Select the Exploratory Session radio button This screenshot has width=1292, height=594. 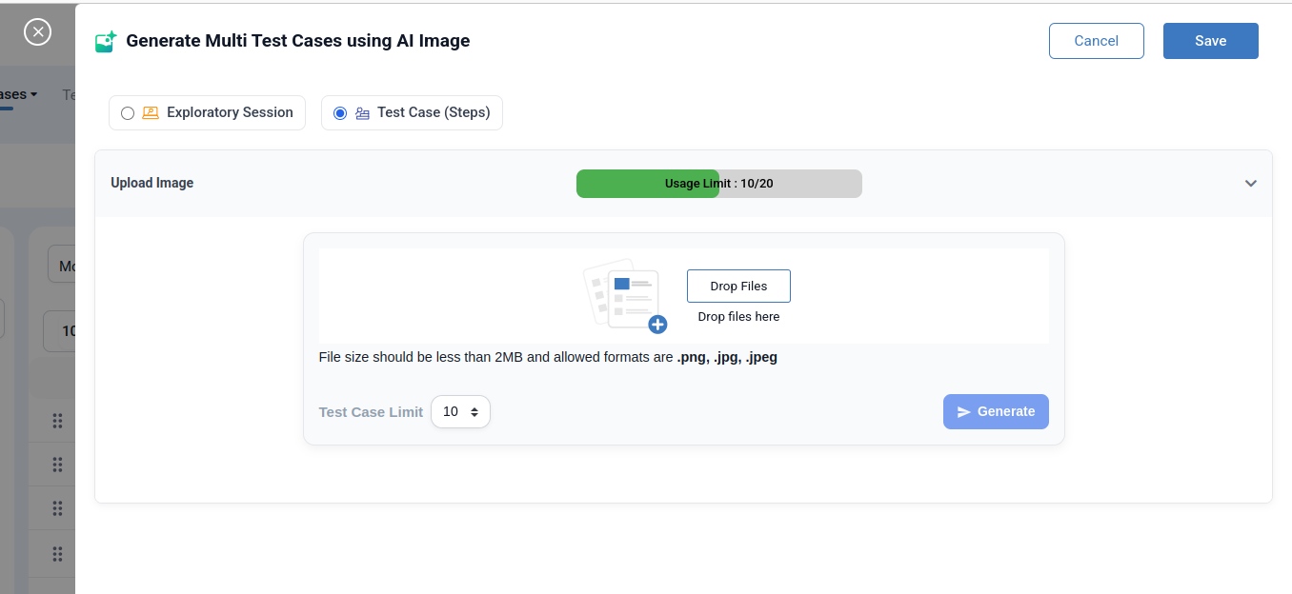click(x=127, y=112)
